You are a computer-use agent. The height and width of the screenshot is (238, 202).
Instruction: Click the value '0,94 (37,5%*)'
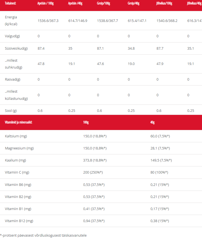[94, 221]
